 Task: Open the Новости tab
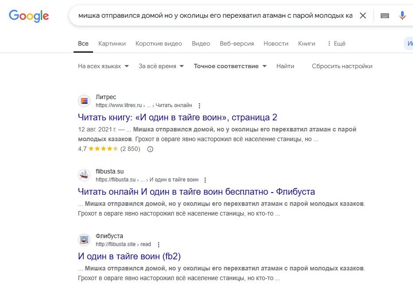coord(276,43)
